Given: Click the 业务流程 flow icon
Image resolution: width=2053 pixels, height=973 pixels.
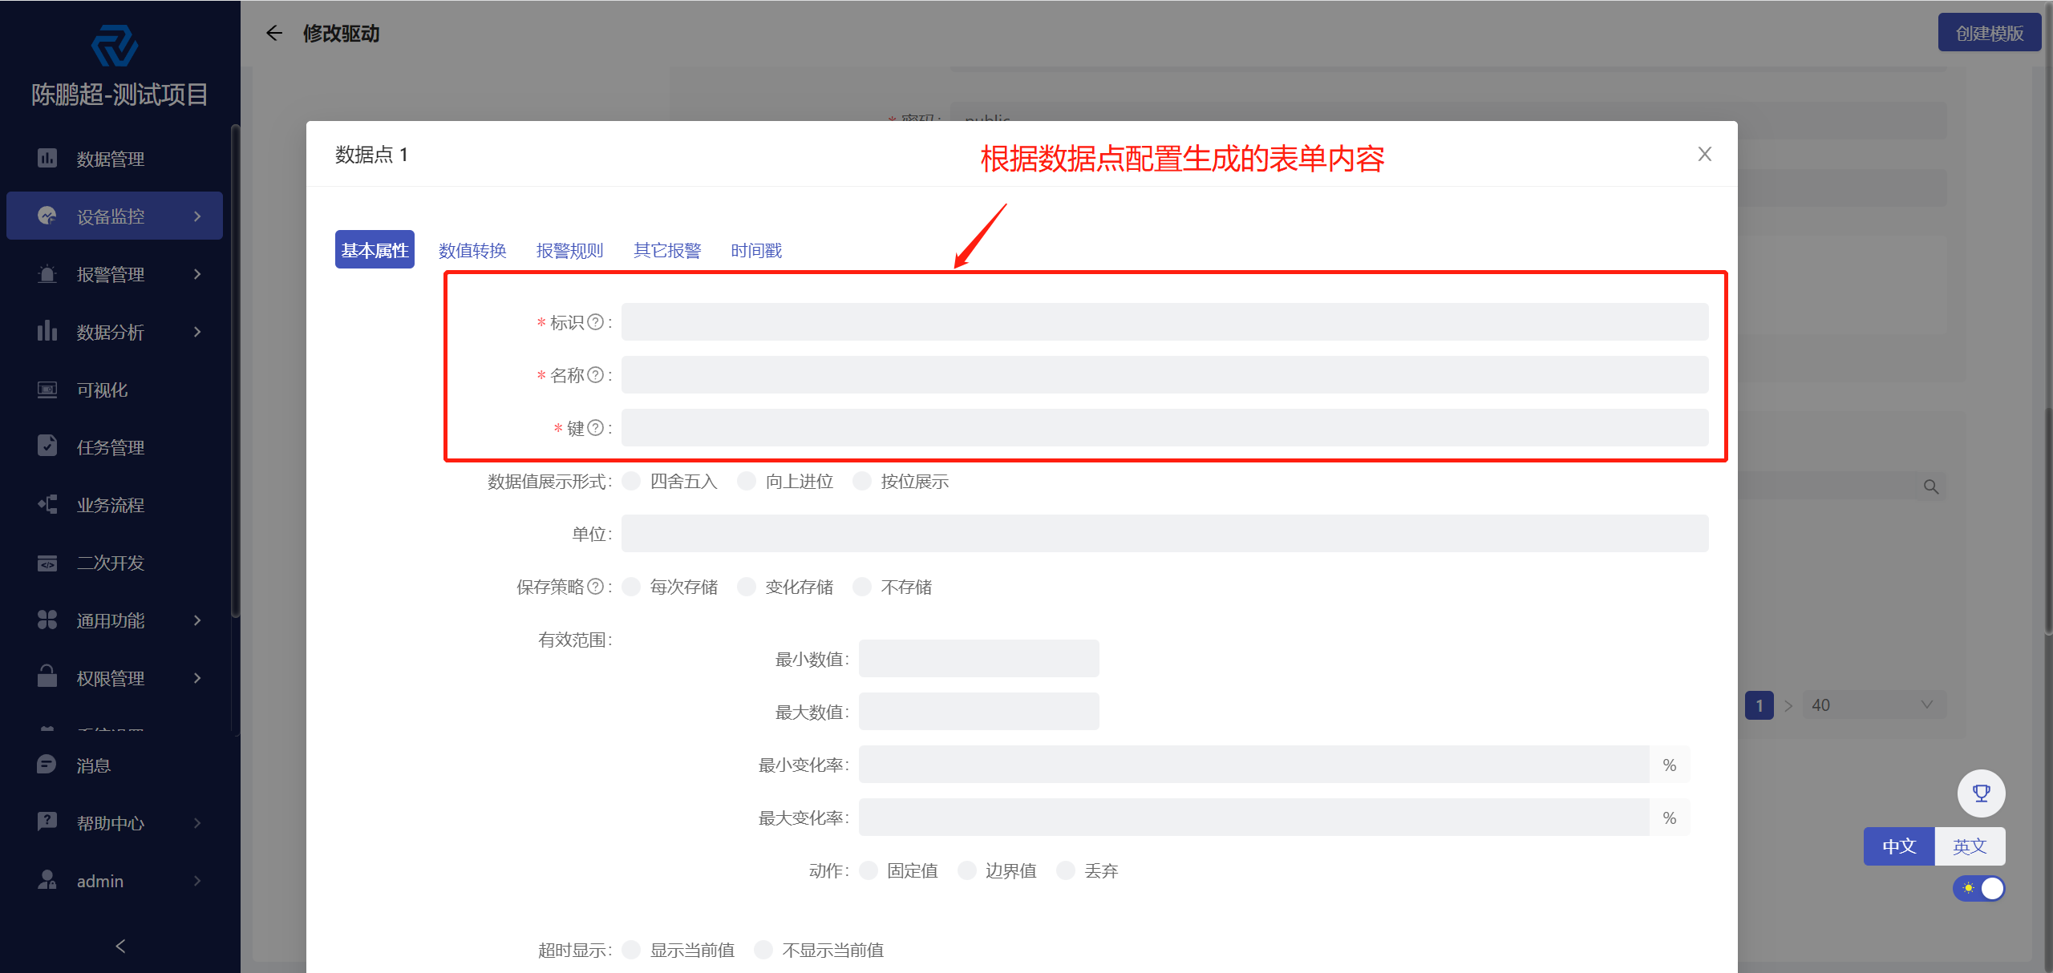Looking at the screenshot, I should point(47,504).
